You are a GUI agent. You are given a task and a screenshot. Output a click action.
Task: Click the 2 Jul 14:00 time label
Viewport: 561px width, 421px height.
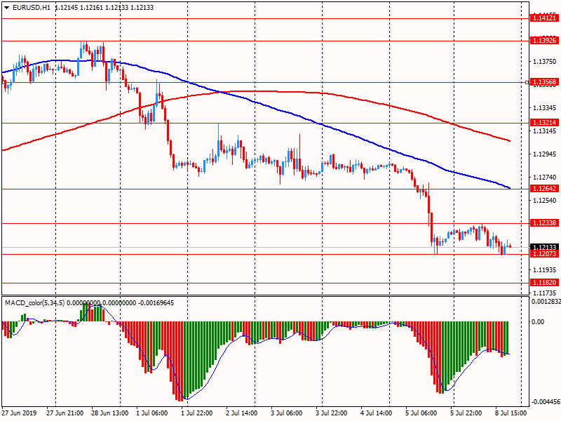[242, 413]
